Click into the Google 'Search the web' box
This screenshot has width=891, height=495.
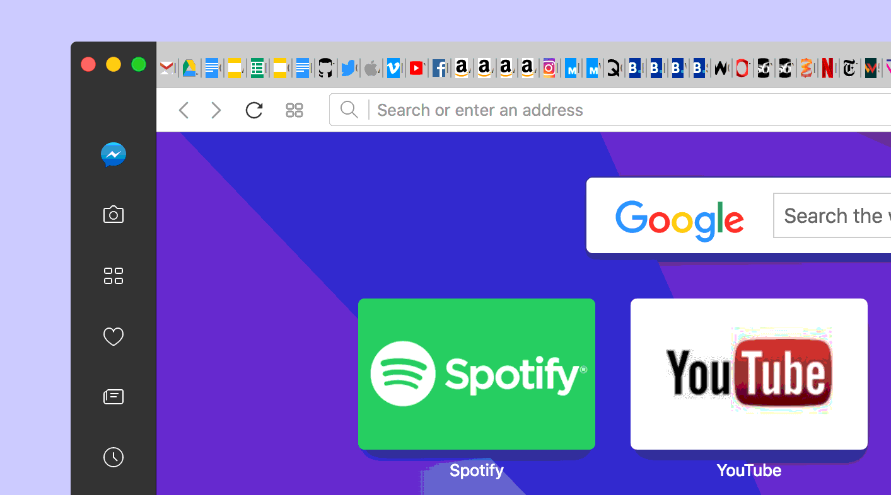(832, 215)
